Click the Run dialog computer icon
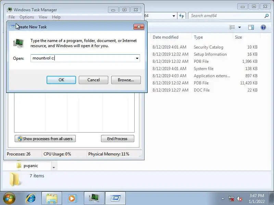This screenshot has width=274, height=205. point(18,43)
